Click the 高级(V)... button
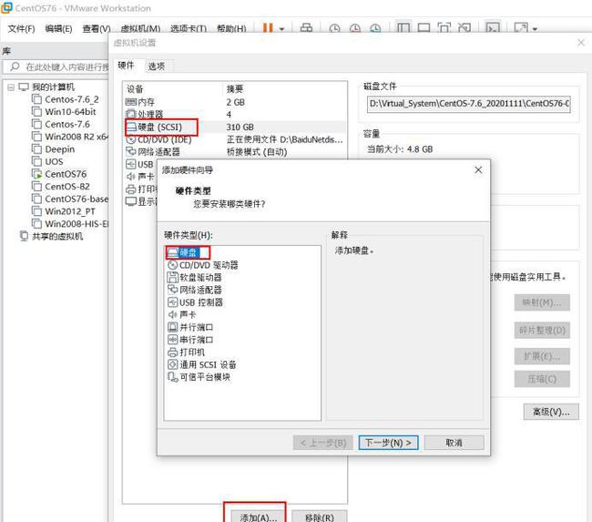592x522 pixels. pos(551,412)
